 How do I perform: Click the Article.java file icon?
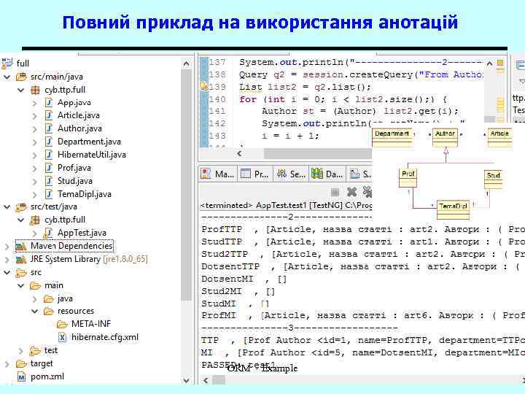click(49, 115)
